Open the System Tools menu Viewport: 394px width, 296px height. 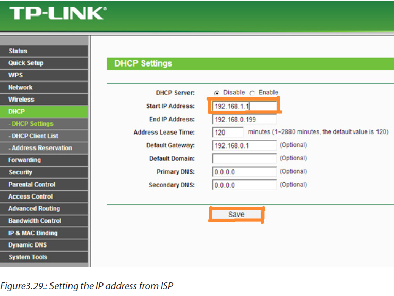pos(44,257)
